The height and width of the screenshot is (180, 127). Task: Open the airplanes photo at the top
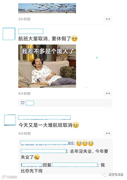pos(47,8)
